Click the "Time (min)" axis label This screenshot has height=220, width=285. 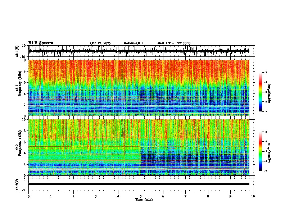(x=144, y=200)
